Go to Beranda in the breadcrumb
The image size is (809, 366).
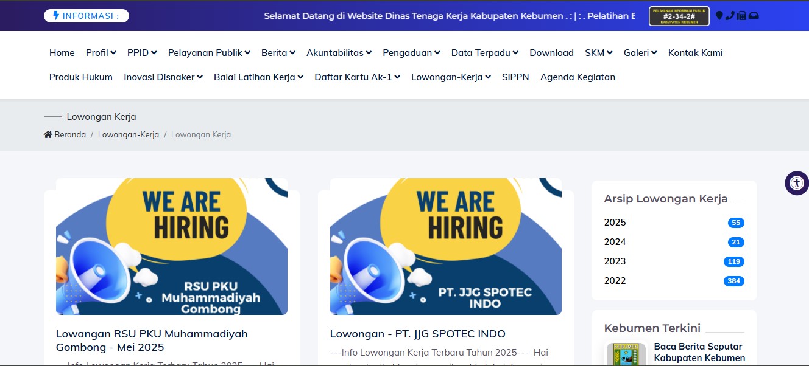click(x=70, y=135)
